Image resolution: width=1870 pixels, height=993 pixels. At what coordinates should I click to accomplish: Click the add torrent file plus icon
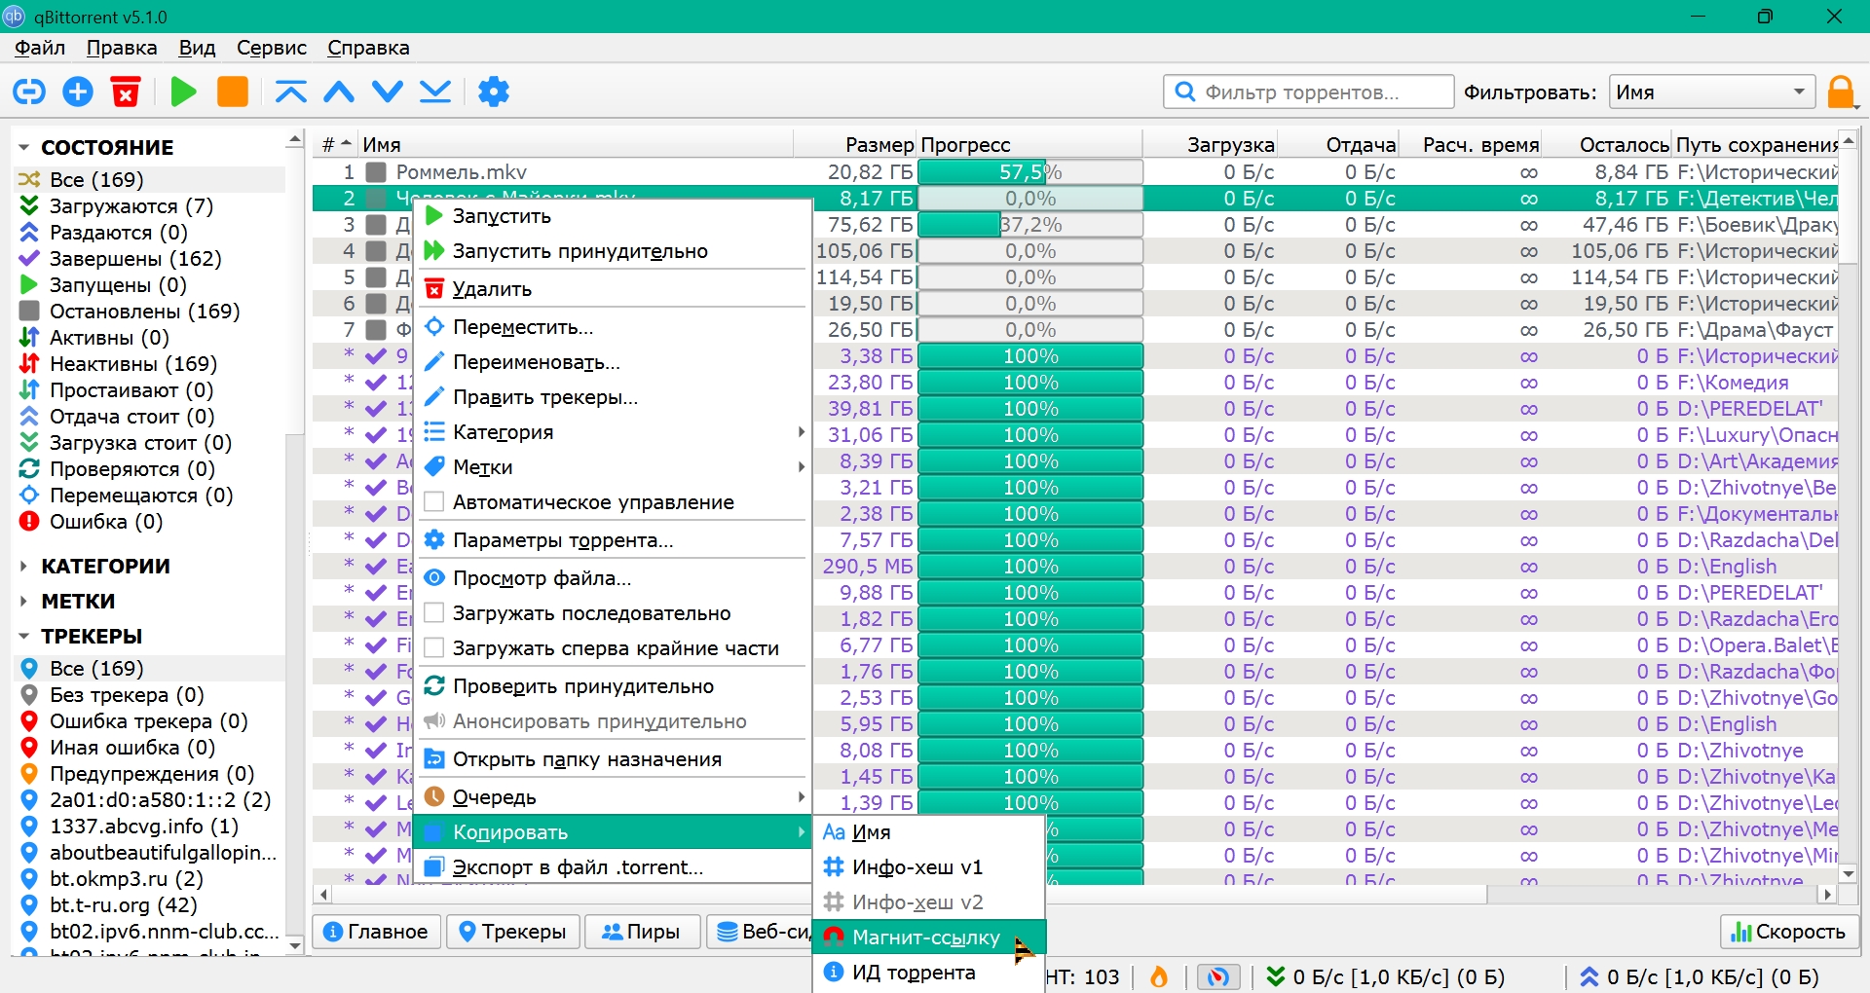click(78, 92)
